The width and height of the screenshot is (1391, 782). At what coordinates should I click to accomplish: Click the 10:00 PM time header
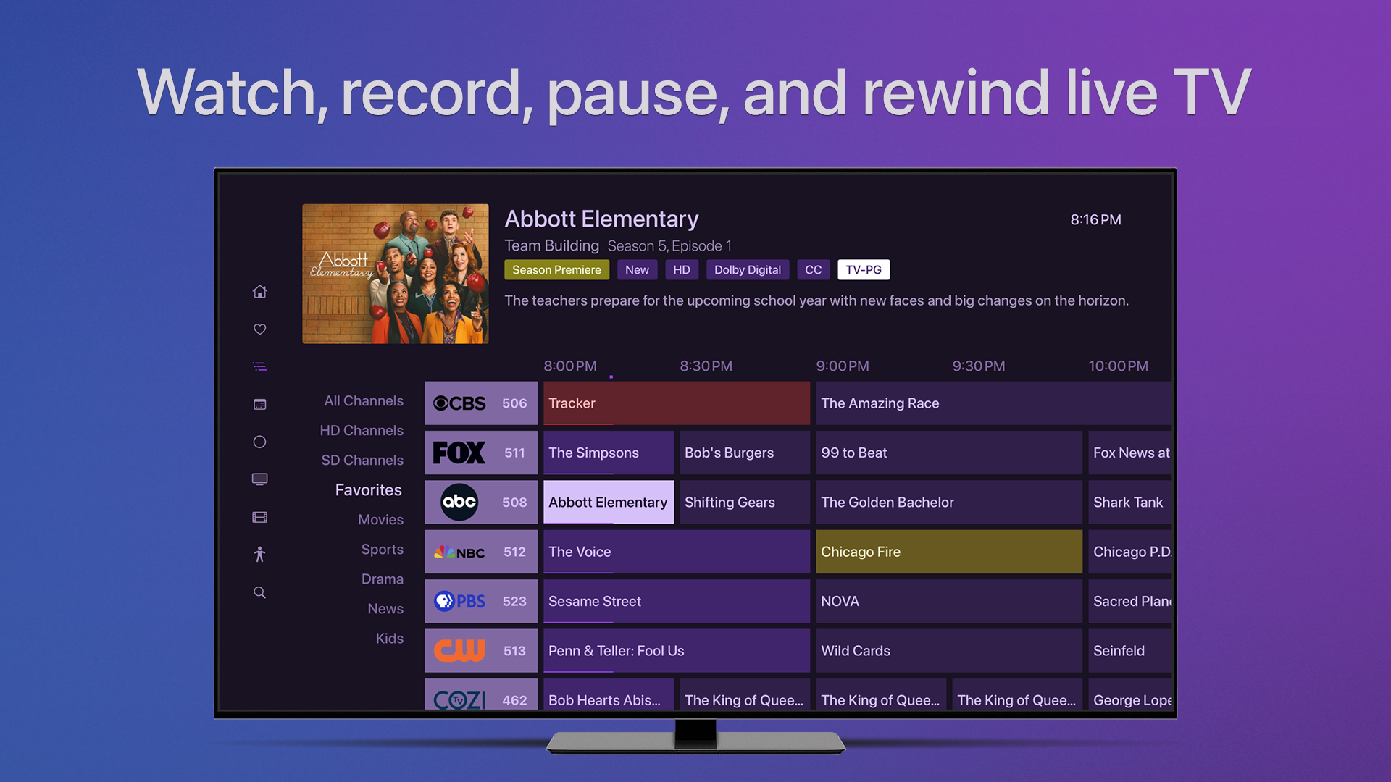pos(1118,366)
